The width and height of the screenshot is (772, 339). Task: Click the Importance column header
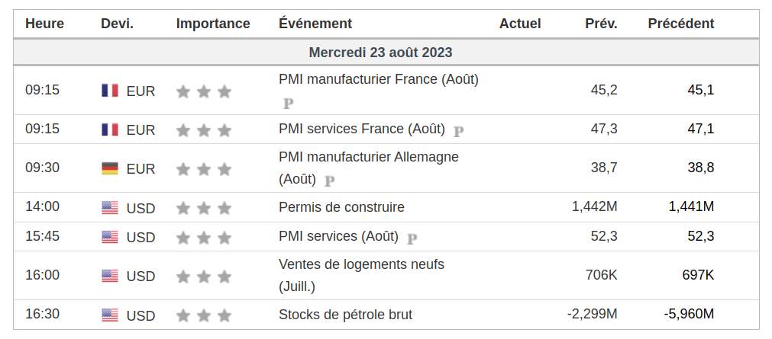pos(213,24)
